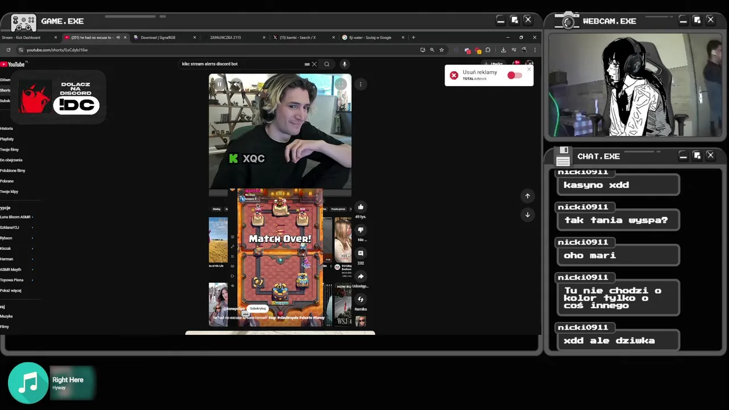
Task: Click the search field with 'kikc stream alerts discord bot'
Action: tap(242, 64)
